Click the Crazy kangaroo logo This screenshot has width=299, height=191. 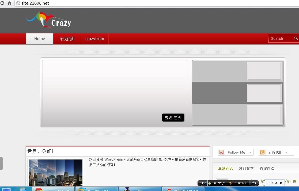(x=49, y=20)
